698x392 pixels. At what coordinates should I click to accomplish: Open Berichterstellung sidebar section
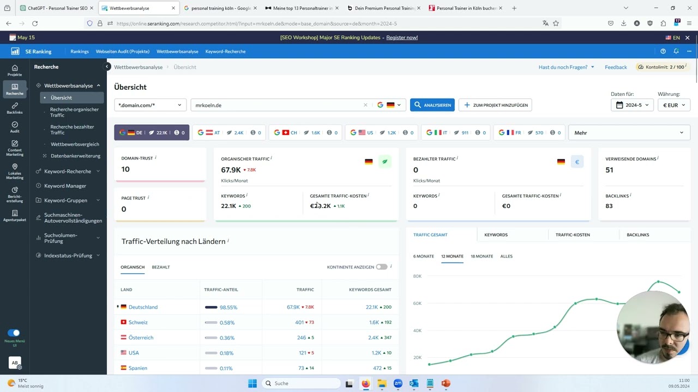tap(15, 194)
